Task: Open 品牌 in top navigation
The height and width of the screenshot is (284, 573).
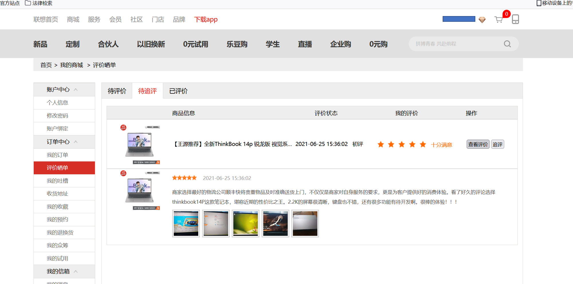Action: 179,19
